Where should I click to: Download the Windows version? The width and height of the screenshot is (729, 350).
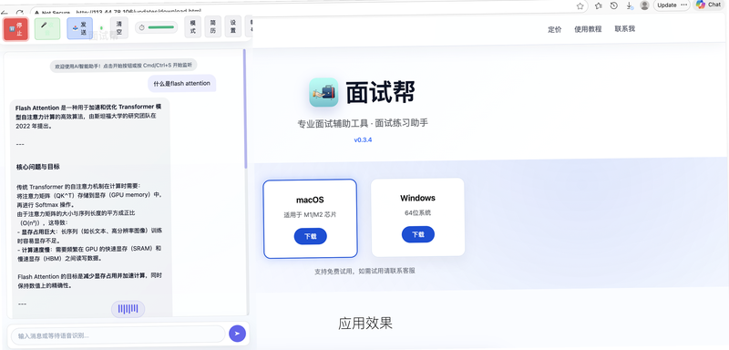[418, 234]
